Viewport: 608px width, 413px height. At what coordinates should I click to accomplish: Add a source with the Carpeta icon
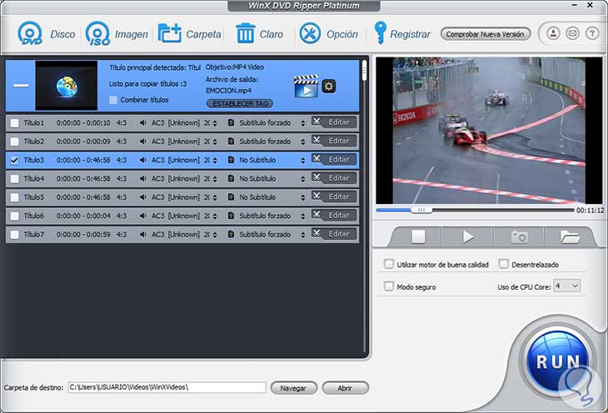[169, 33]
